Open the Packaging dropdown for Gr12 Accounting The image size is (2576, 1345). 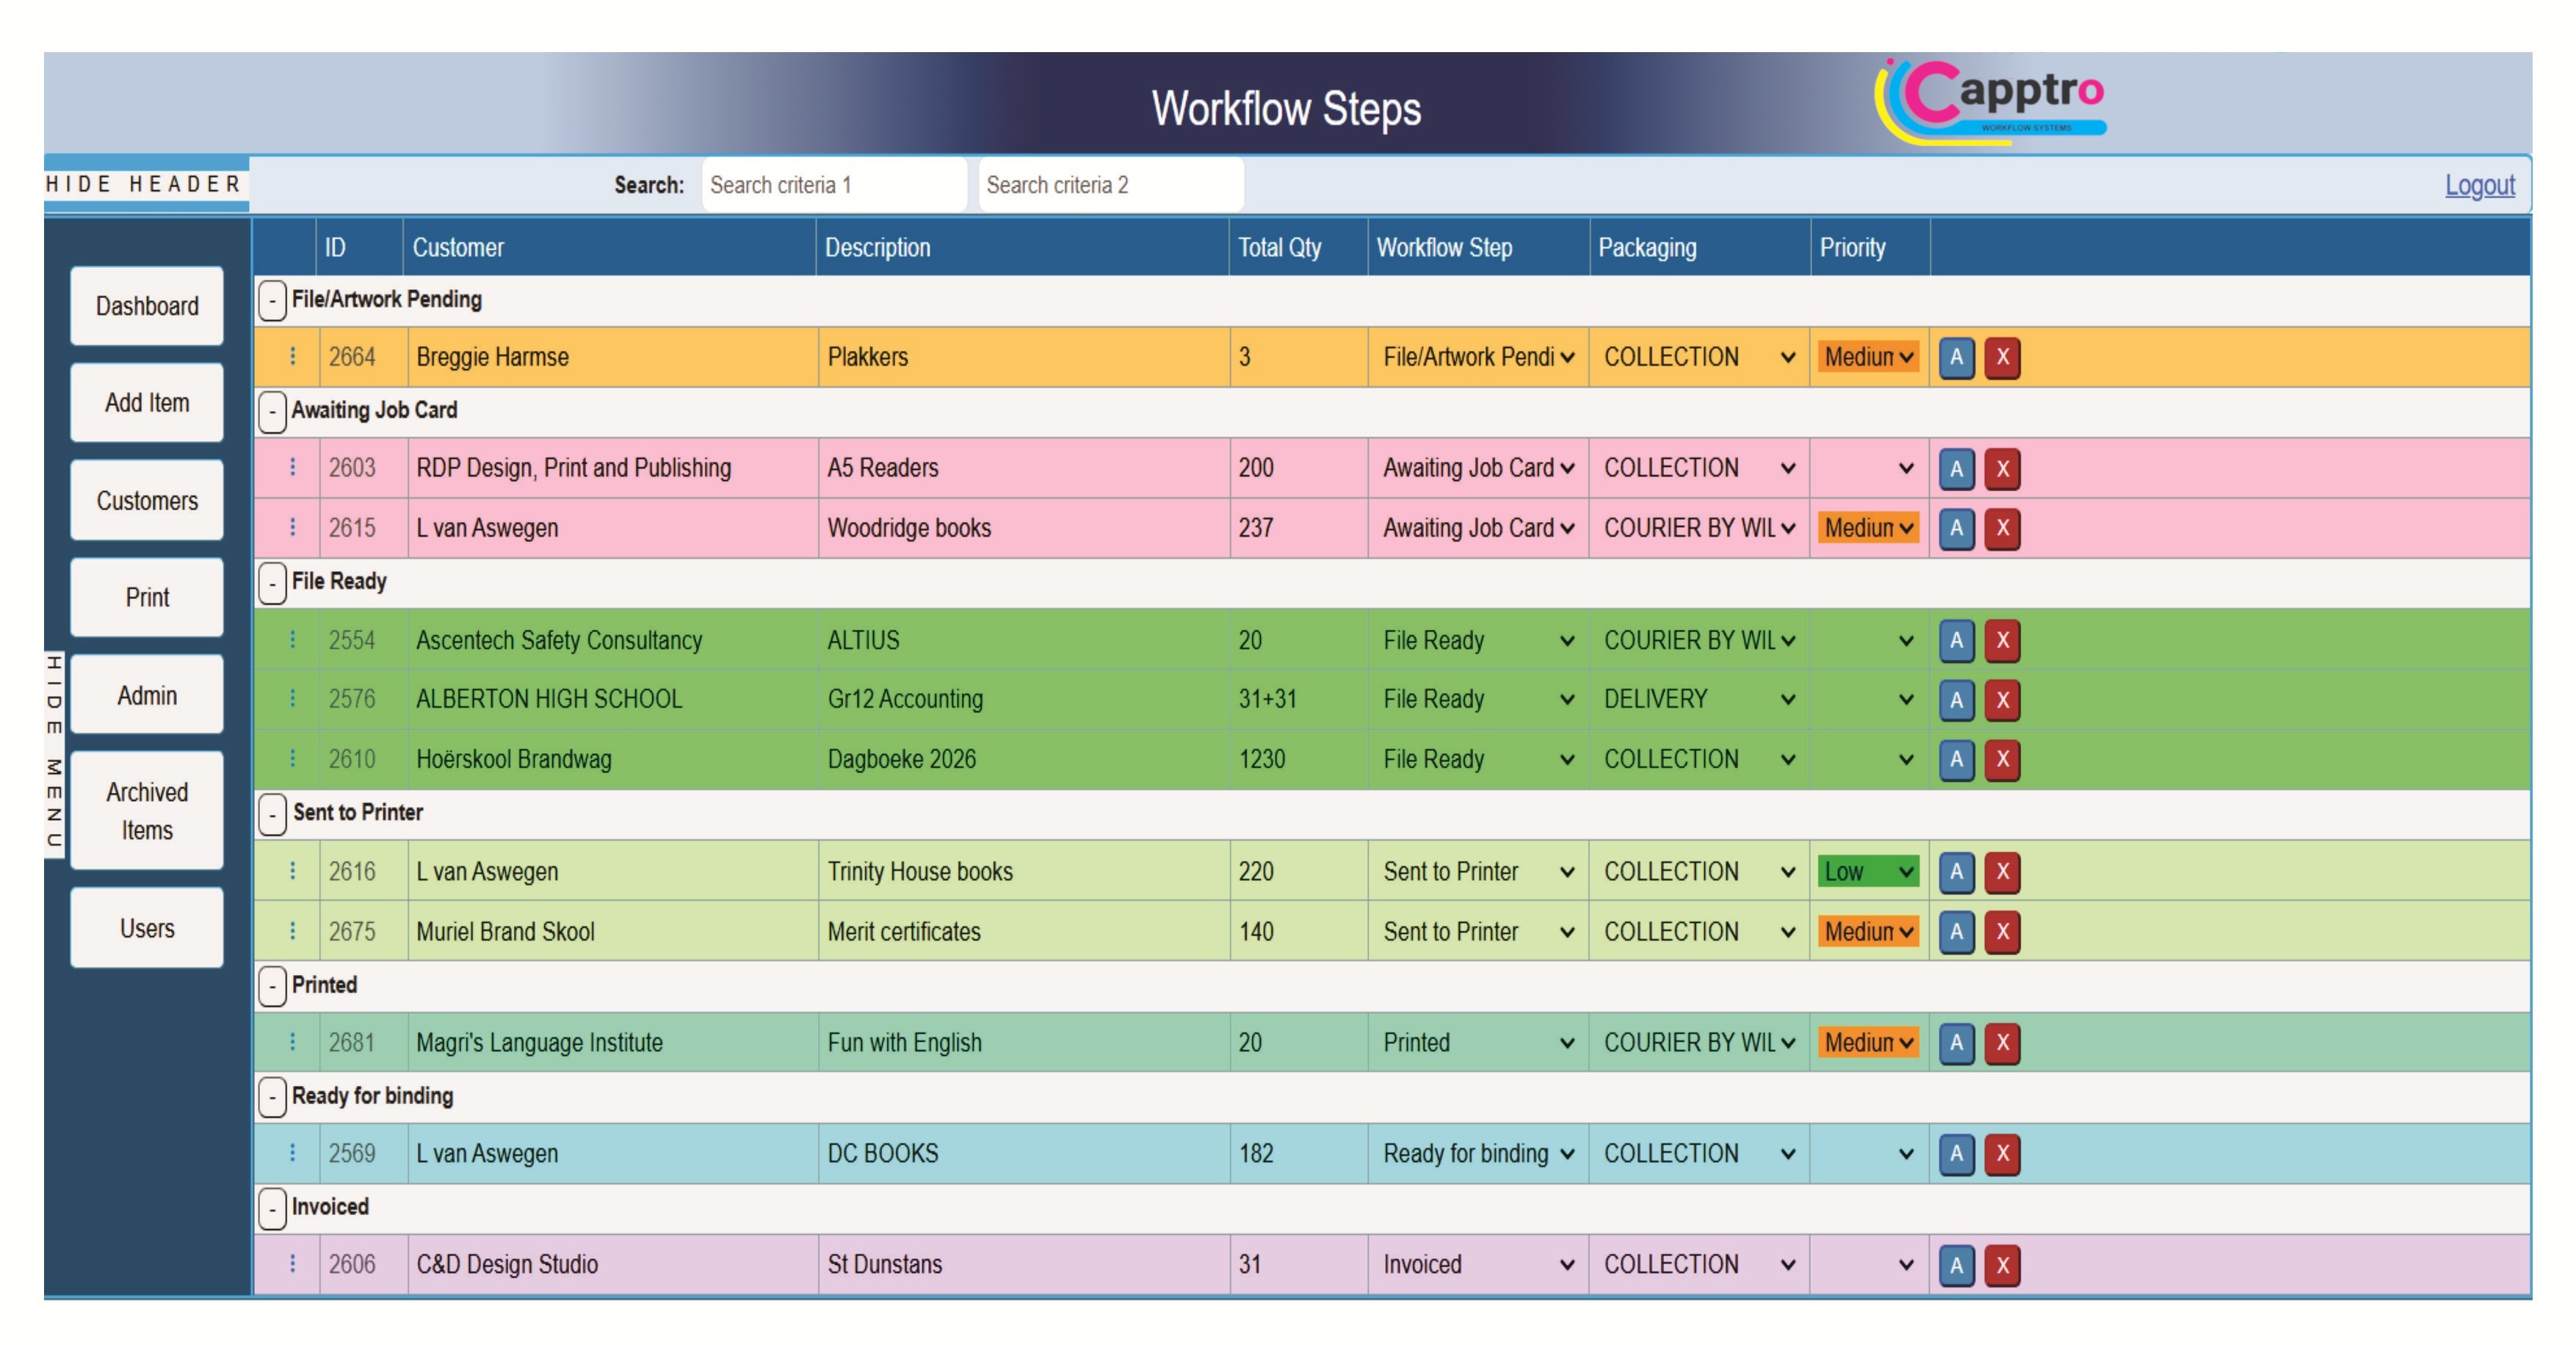(1697, 699)
